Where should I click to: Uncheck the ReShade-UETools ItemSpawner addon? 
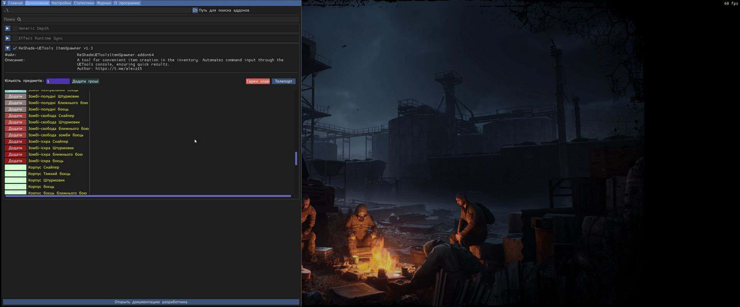pos(15,48)
